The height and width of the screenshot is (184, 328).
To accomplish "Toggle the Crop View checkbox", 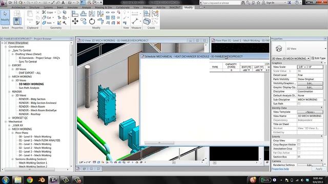I will point(299,141).
